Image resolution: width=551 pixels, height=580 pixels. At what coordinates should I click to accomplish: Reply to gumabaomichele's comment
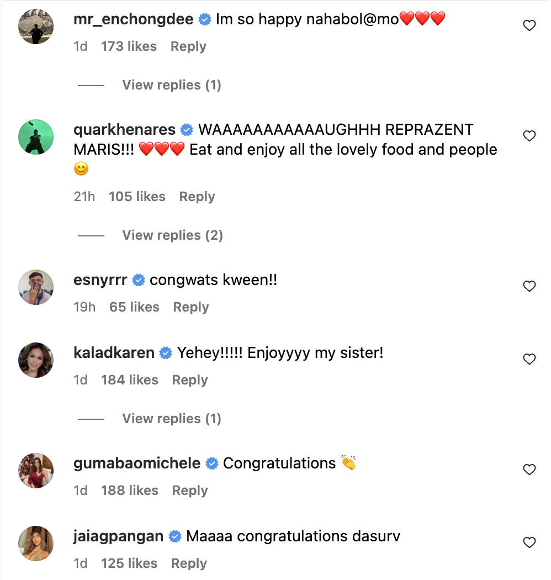click(190, 491)
